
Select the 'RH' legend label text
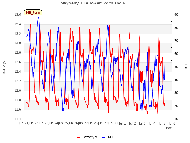point(110,137)
